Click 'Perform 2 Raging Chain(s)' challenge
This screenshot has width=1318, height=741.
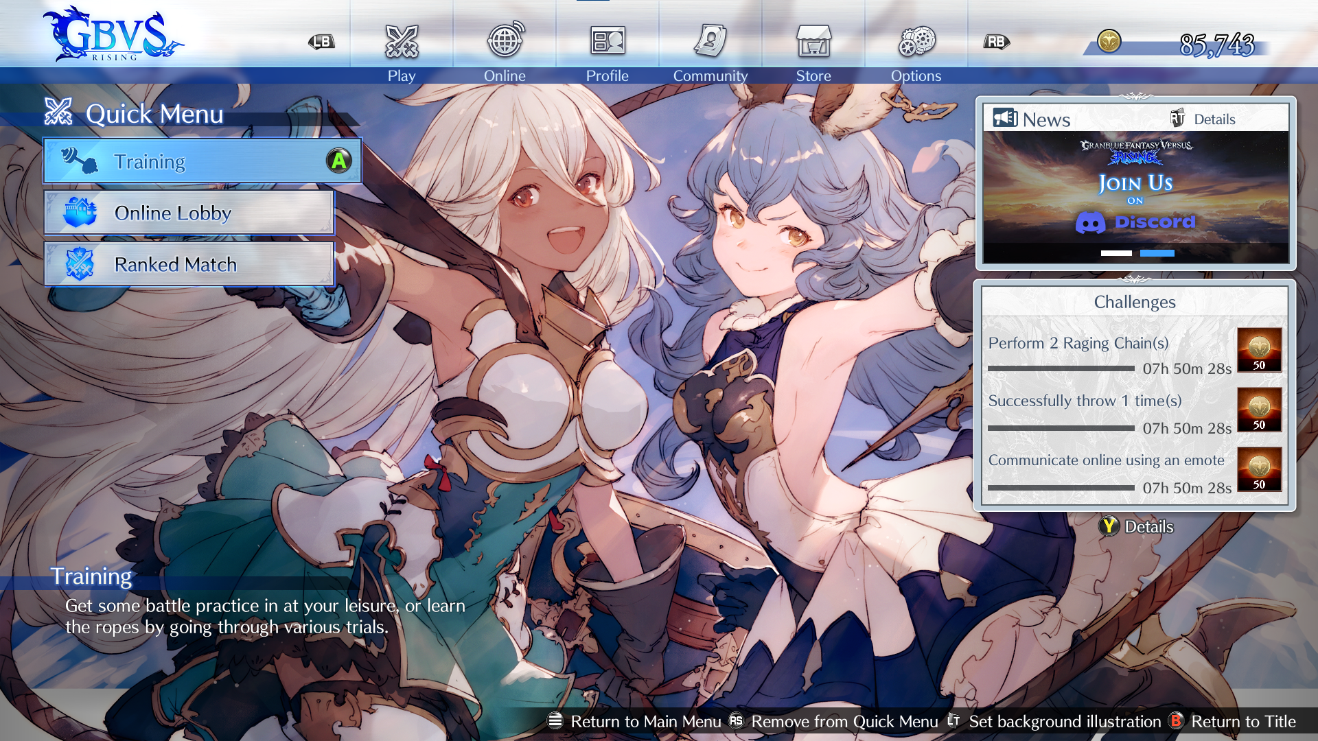pos(1078,343)
